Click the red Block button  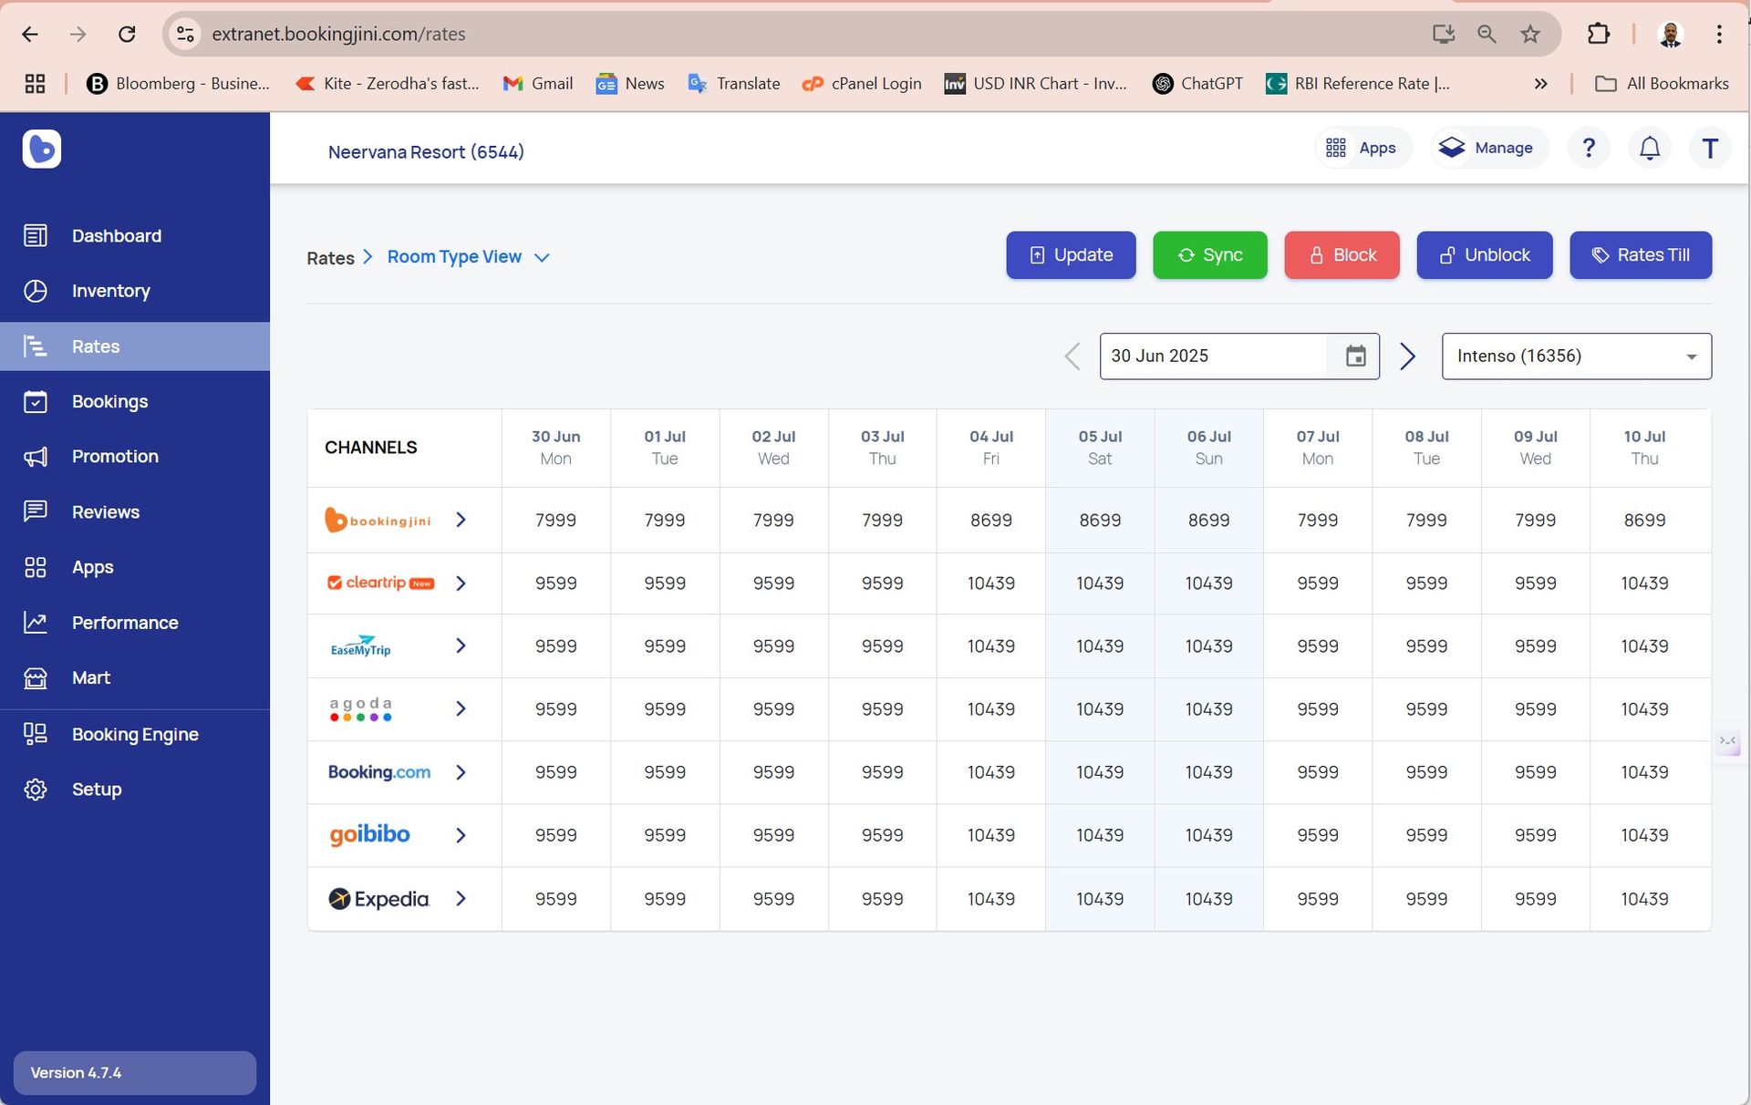click(1341, 255)
